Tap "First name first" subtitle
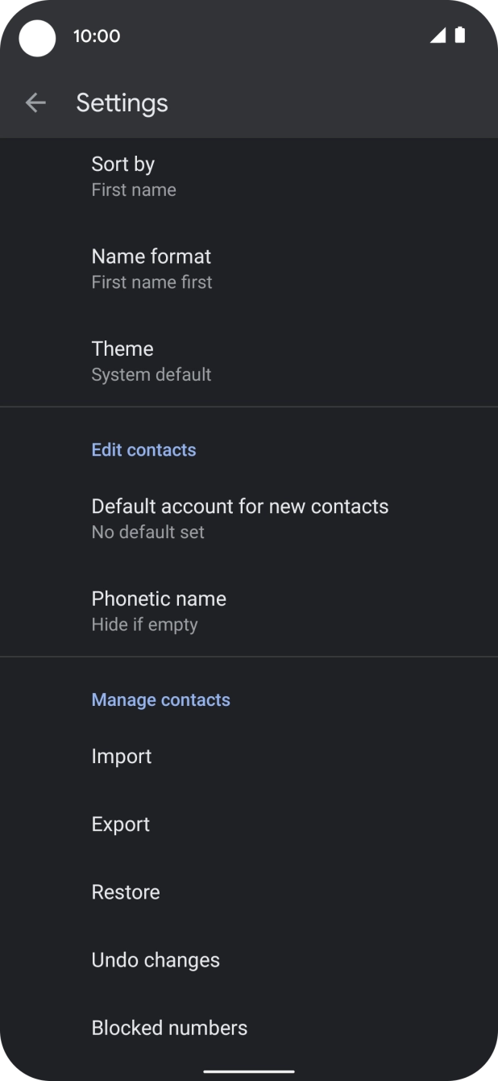The width and height of the screenshot is (498, 1081). pyautogui.click(x=151, y=282)
